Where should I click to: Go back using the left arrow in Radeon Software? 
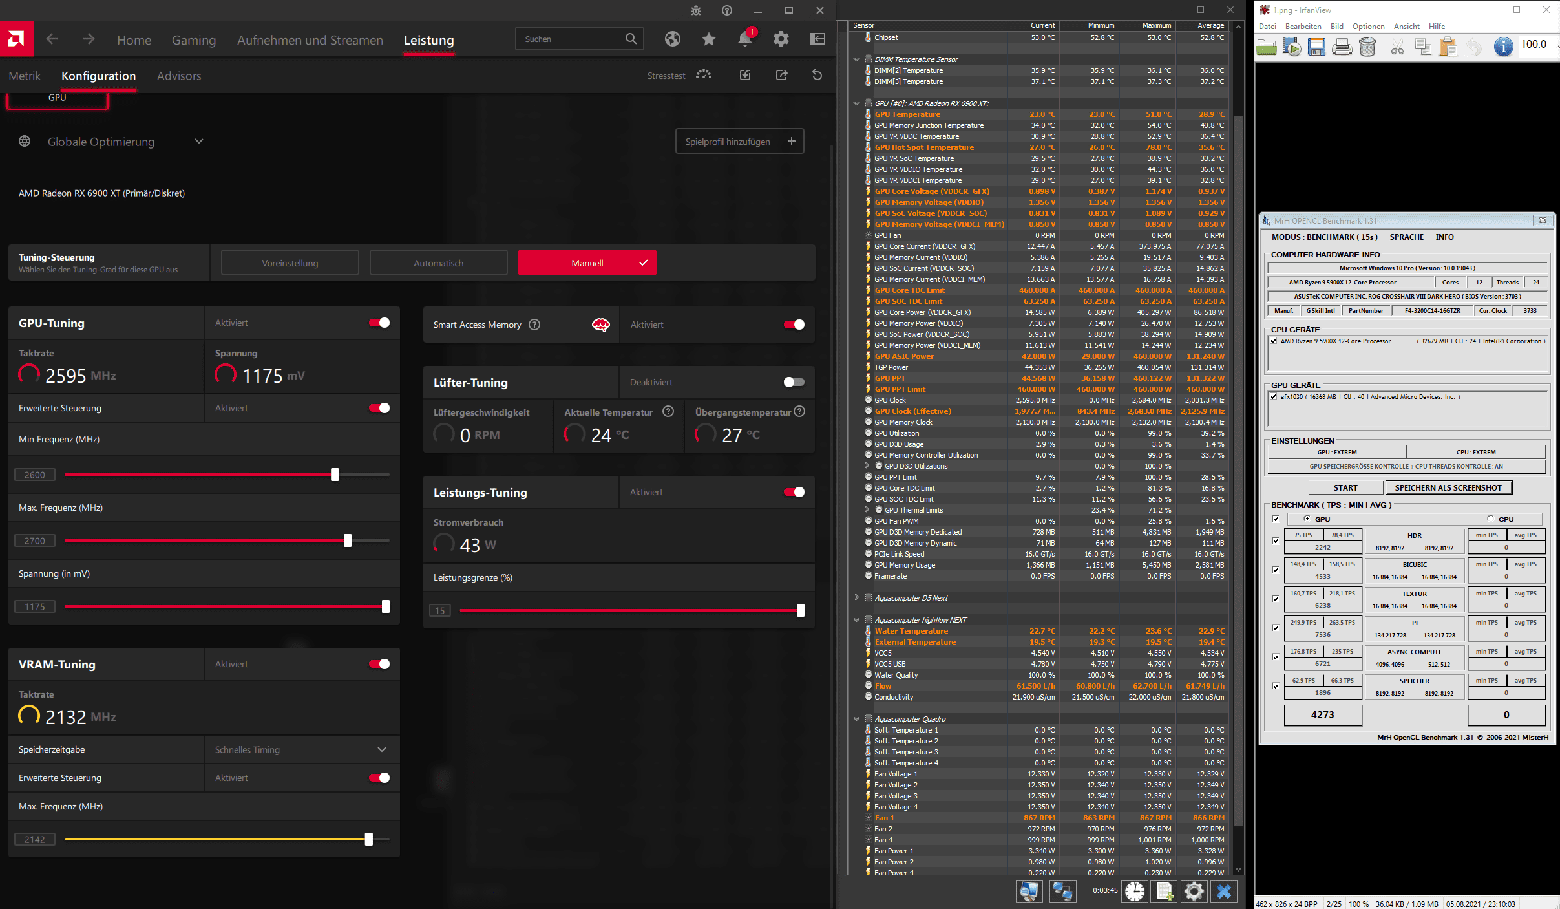click(x=52, y=39)
